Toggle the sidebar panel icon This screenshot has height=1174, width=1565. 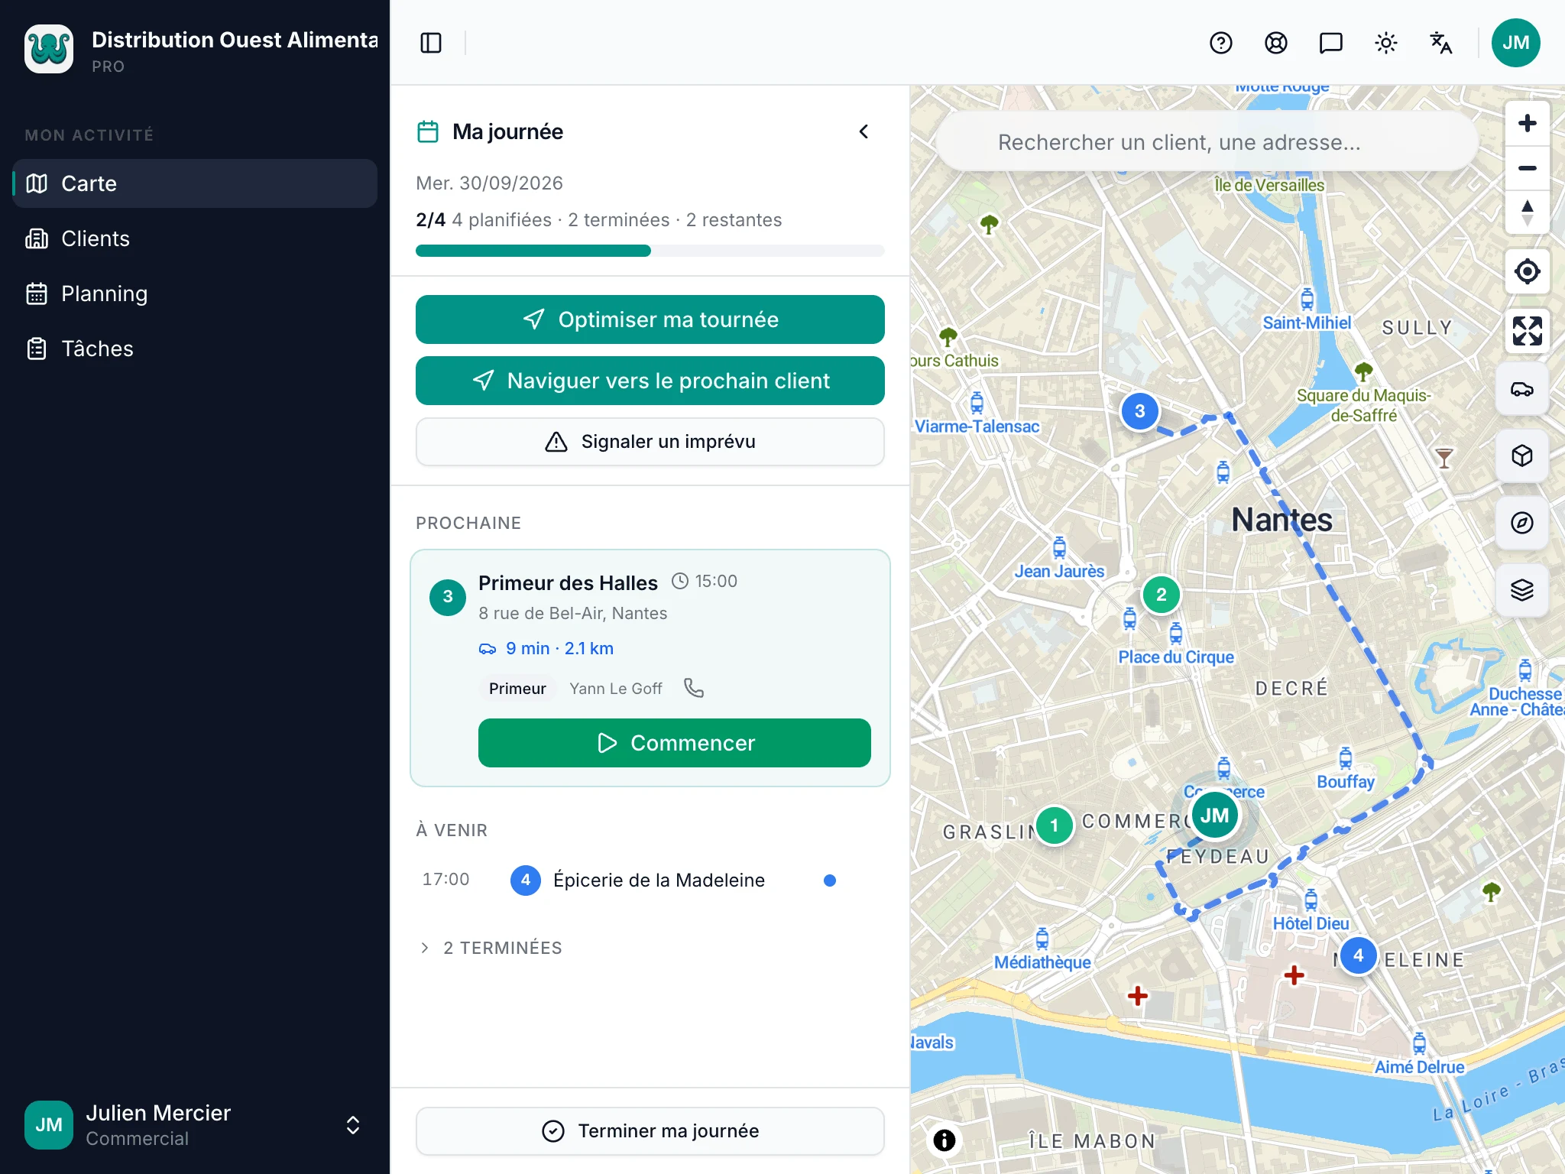431,43
